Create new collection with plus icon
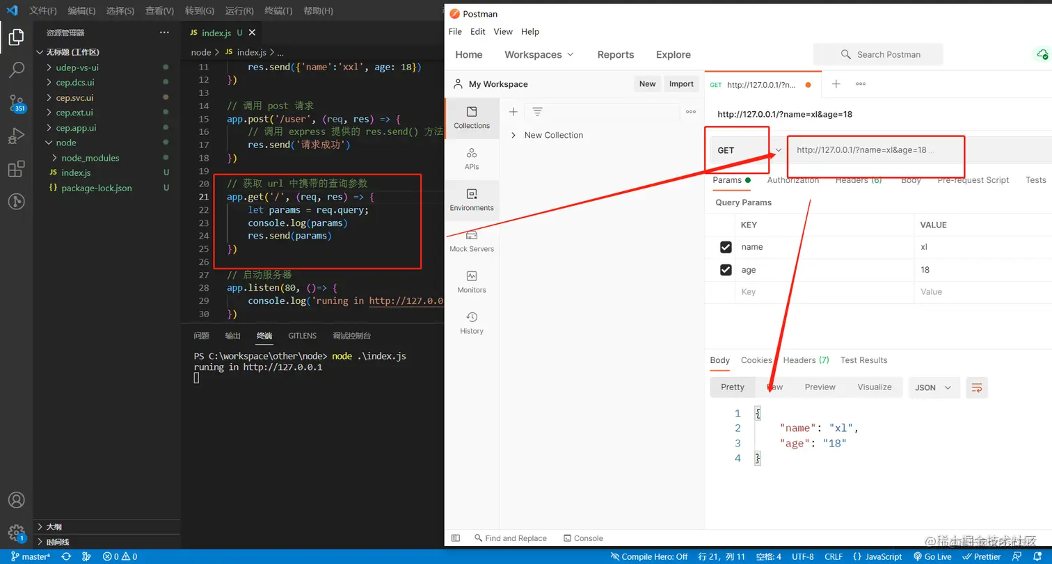1052x564 pixels. [513, 112]
